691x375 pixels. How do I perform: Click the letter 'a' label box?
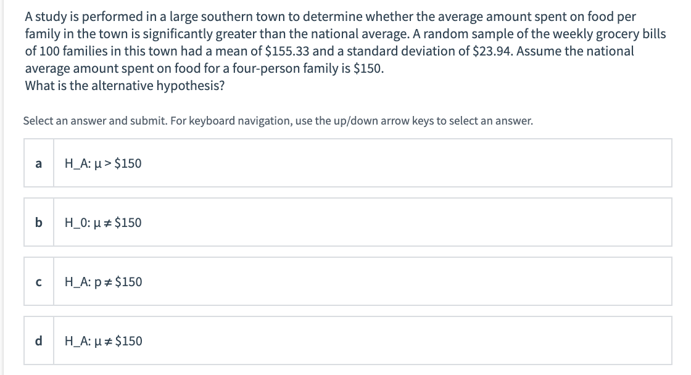(x=39, y=163)
